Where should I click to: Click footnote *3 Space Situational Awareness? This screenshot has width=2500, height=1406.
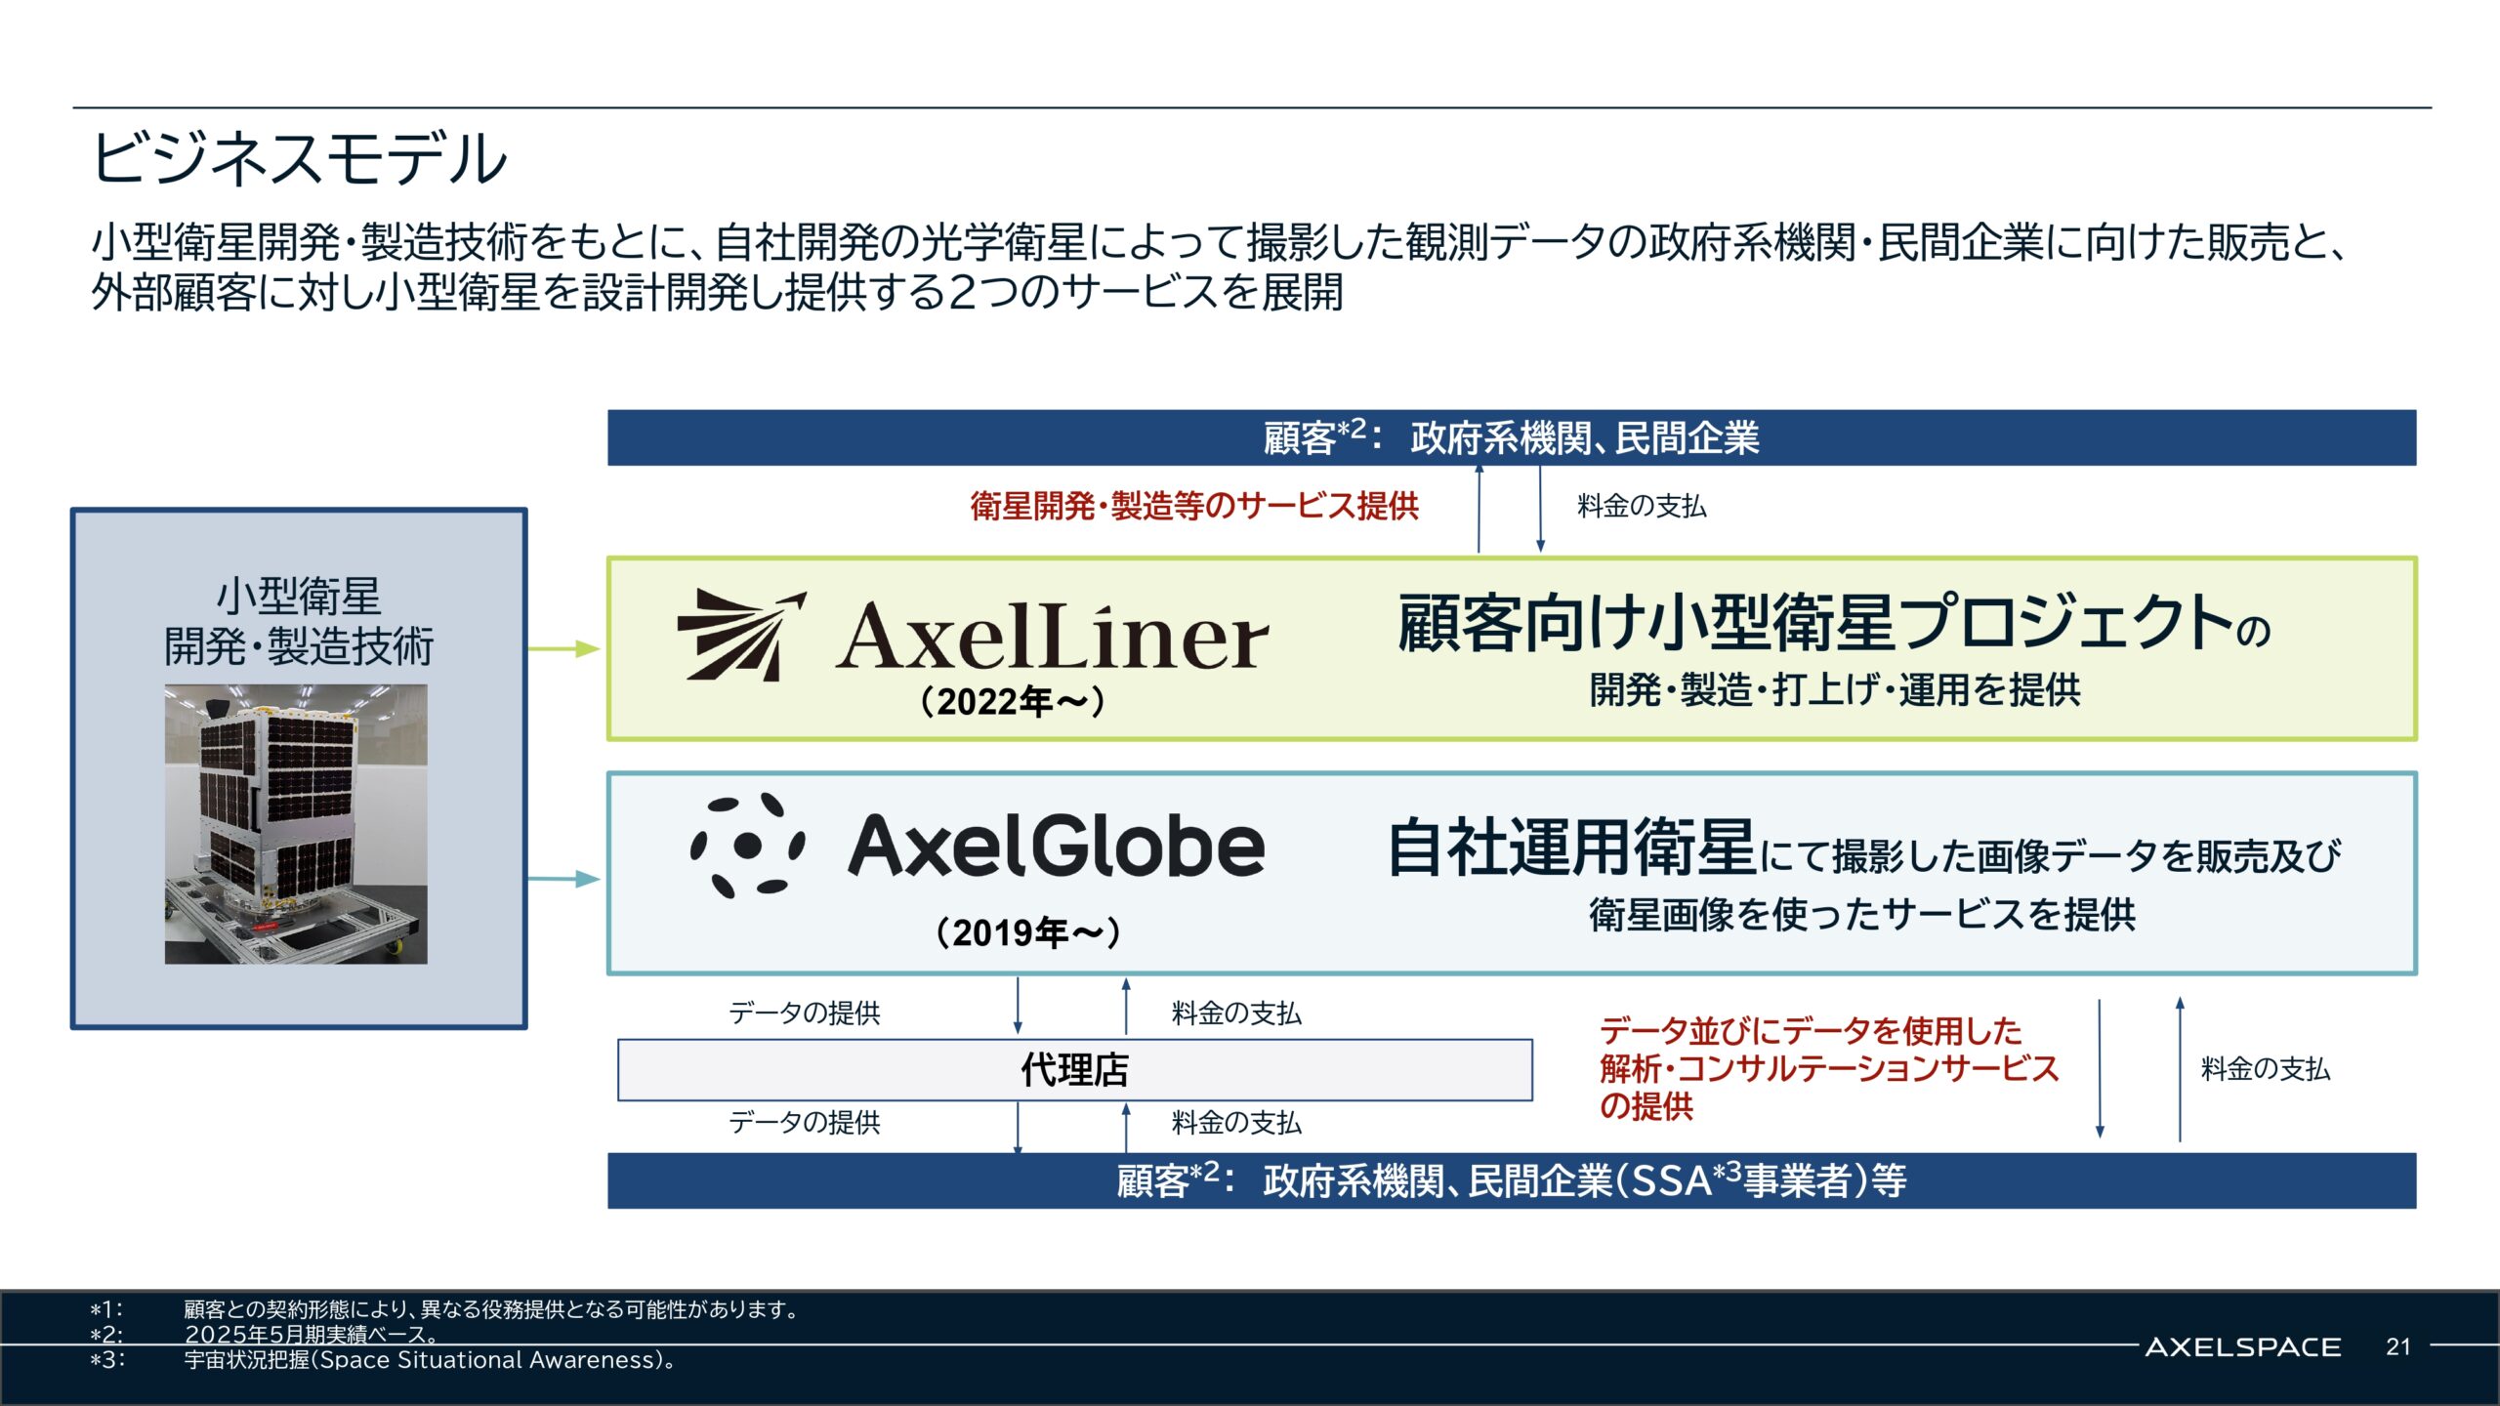(383, 1359)
